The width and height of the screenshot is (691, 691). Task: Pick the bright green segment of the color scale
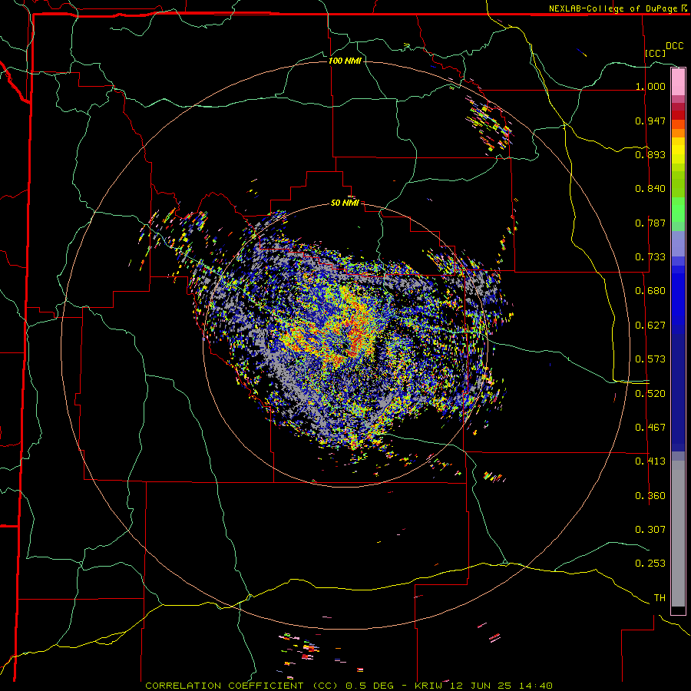pos(678,210)
